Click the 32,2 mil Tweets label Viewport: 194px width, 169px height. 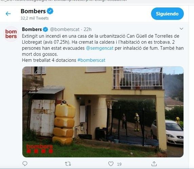pyautogui.click(x=35, y=18)
